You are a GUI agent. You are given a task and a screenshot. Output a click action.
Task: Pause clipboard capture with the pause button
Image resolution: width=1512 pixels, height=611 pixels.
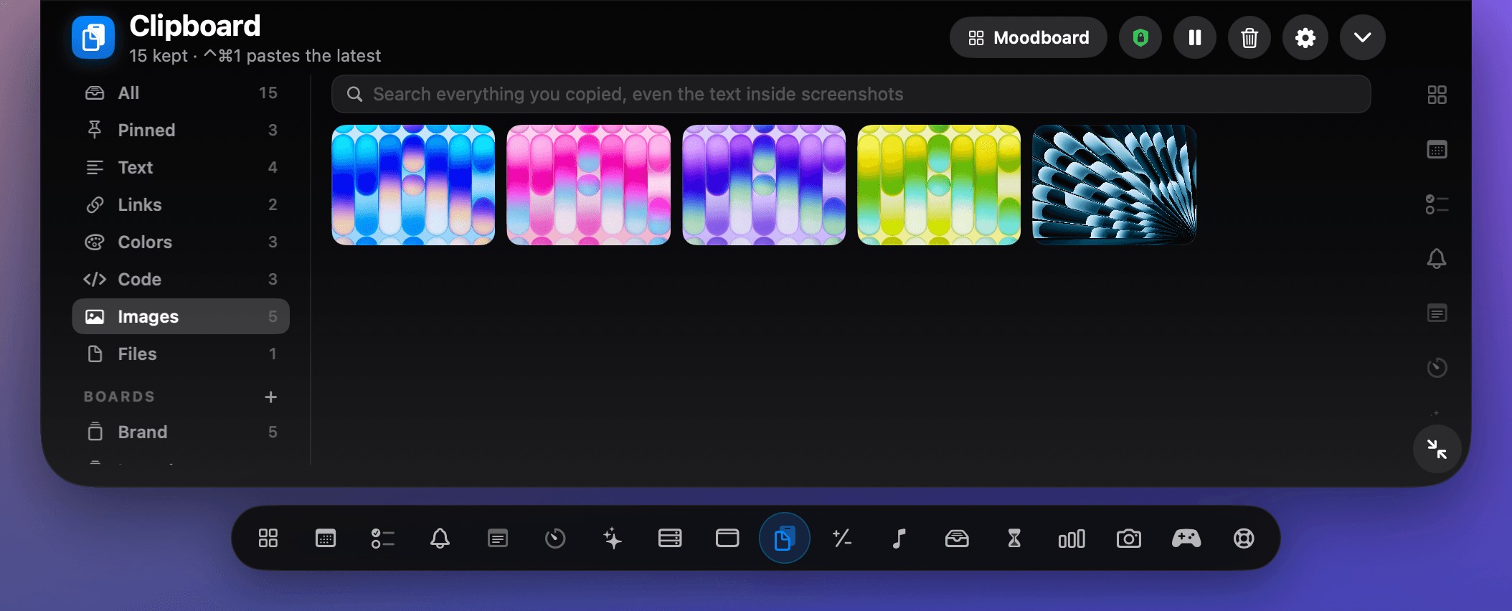1195,37
